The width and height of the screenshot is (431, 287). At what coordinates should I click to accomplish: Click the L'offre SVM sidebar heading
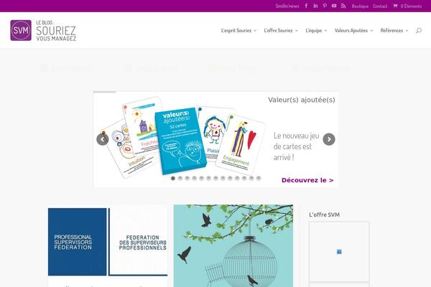325,215
